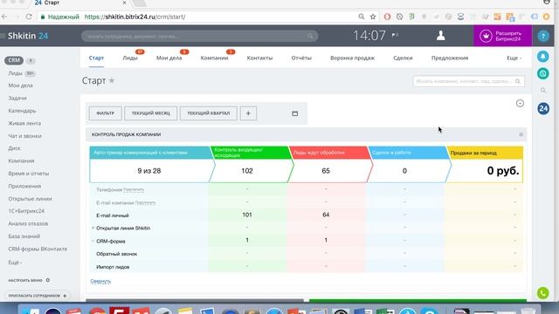Apply the Текущий месяц filter
559x314 pixels.
(151, 113)
